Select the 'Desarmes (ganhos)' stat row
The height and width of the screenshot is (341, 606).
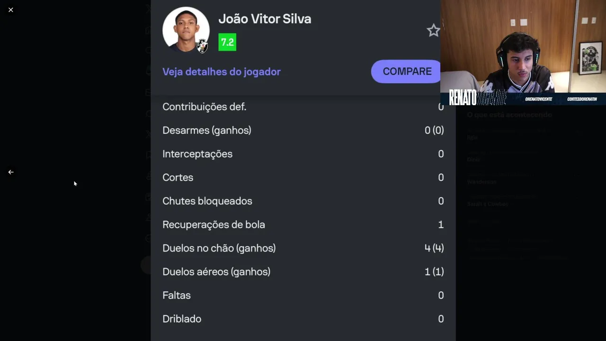(303, 130)
